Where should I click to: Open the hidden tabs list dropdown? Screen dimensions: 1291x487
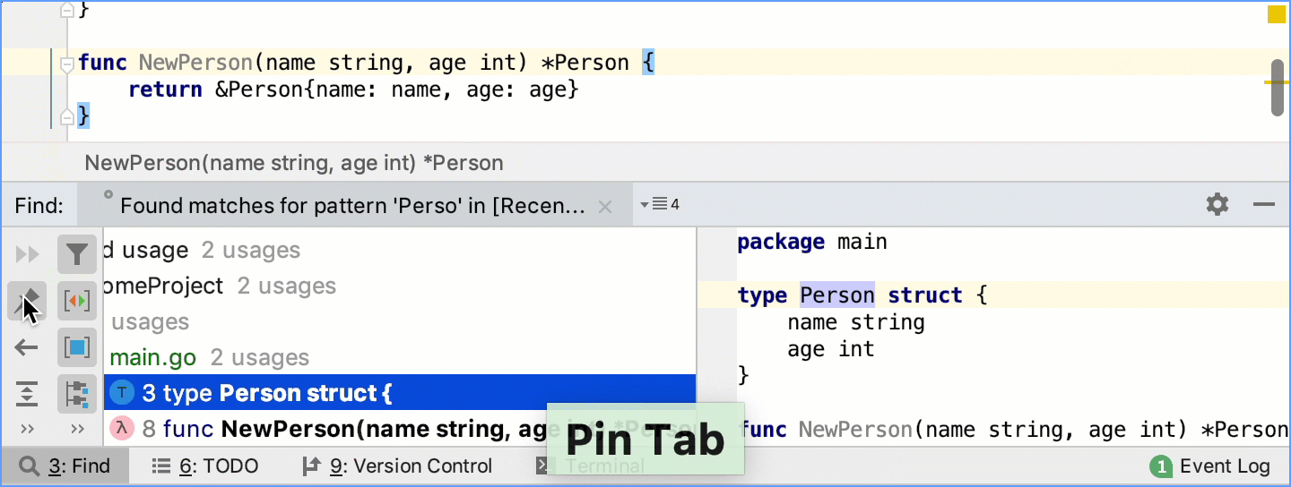(x=660, y=205)
